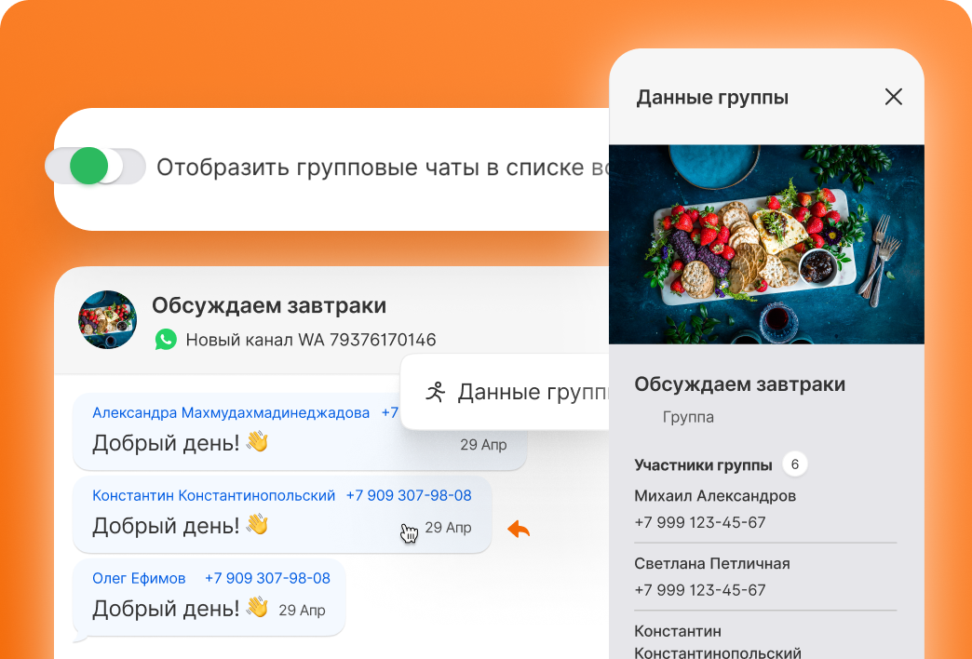
Task: Click Светлана Петличная's phone number
Action: [700, 590]
